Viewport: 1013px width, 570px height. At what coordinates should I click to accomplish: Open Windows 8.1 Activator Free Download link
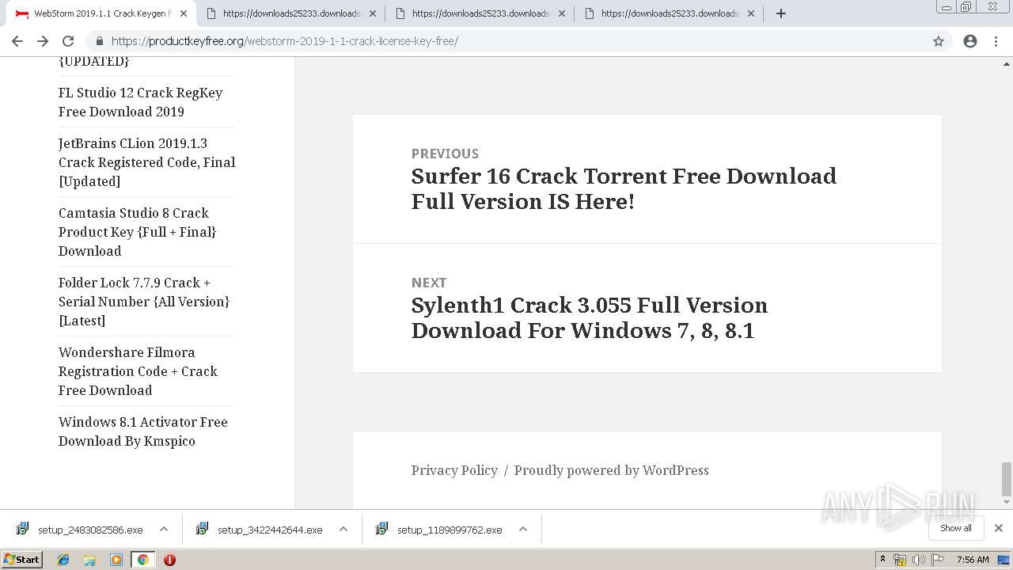pyautogui.click(x=142, y=431)
